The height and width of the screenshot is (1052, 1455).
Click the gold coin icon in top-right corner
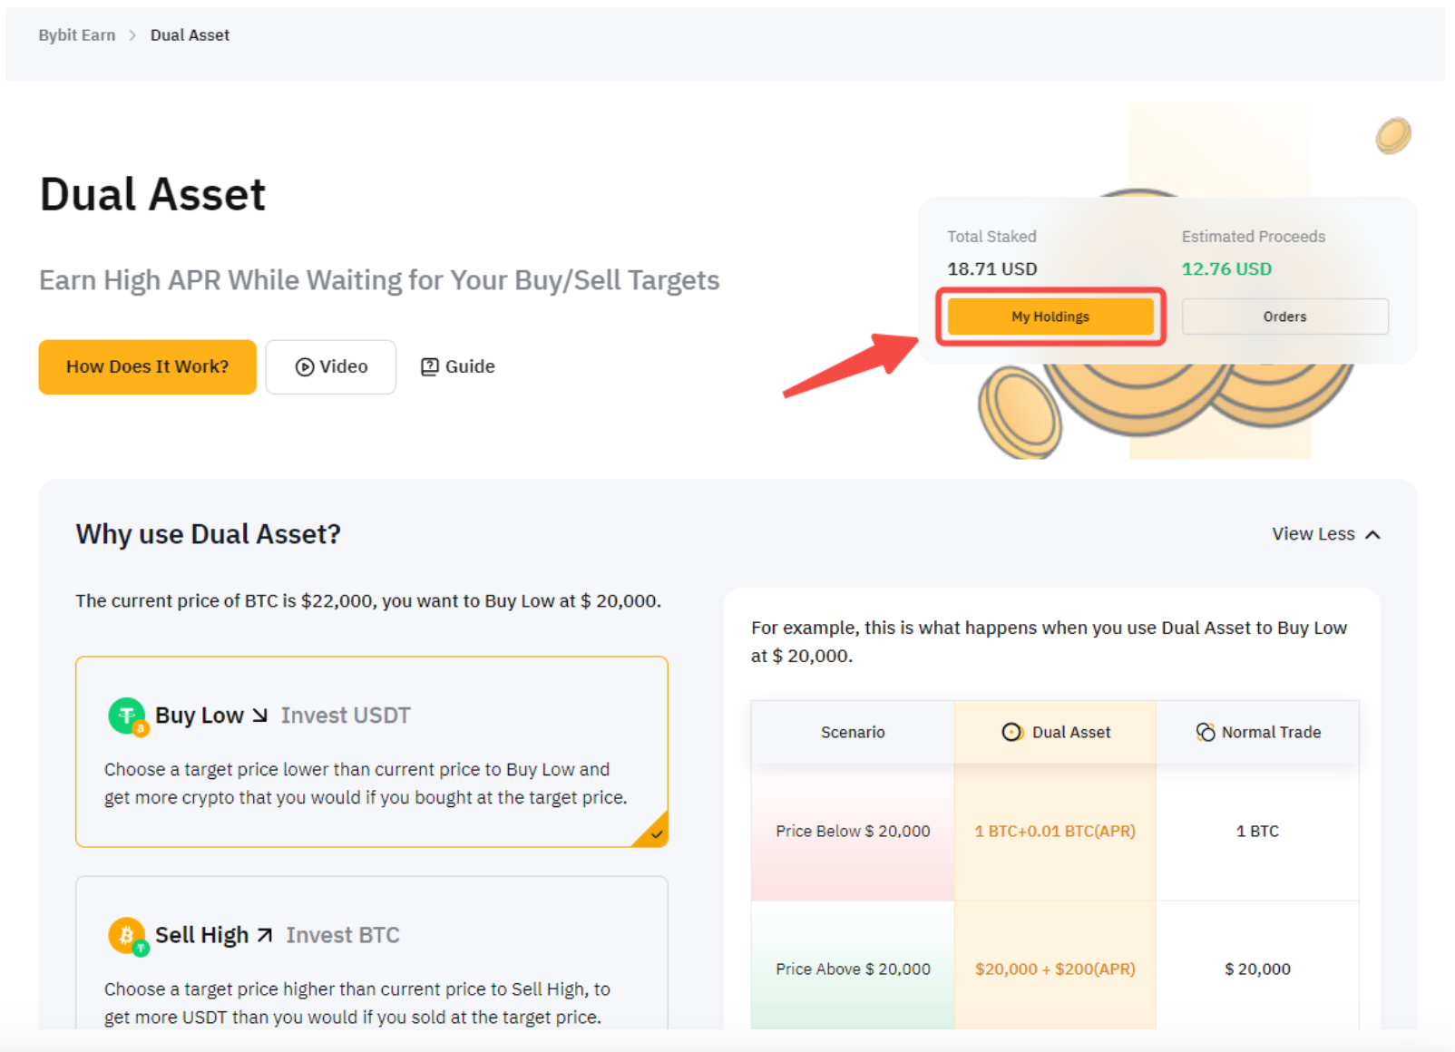coord(1392,136)
